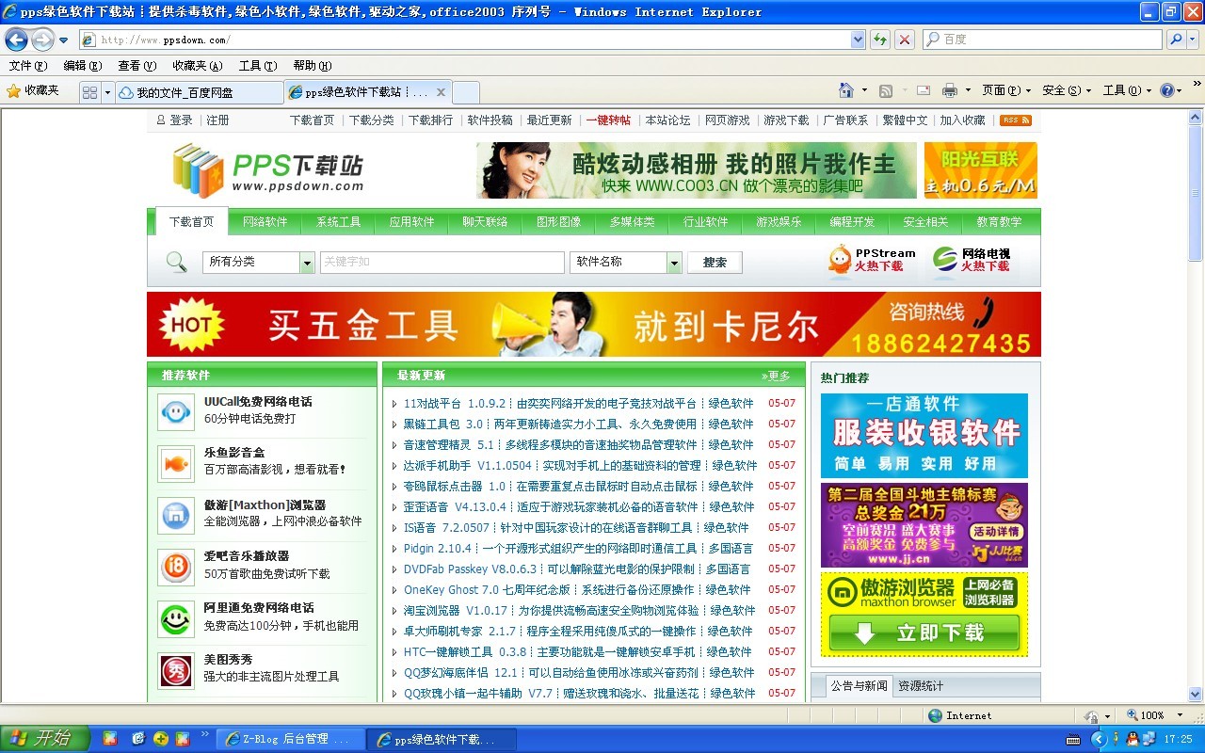Click the Read Mail icon
The image size is (1205, 753).
(x=924, y=90)
